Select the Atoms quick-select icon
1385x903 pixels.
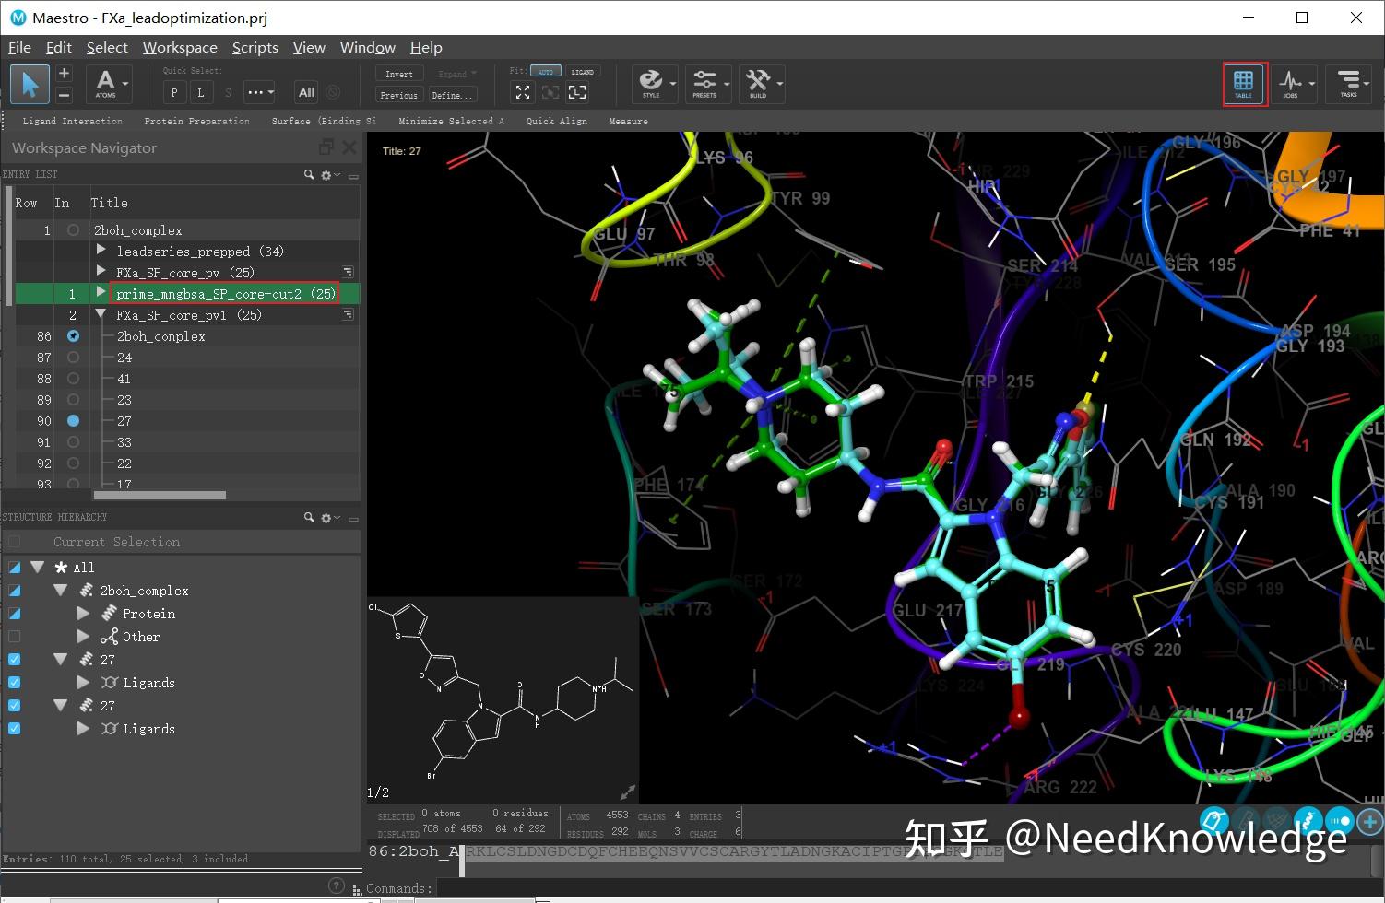coord(107,84)
